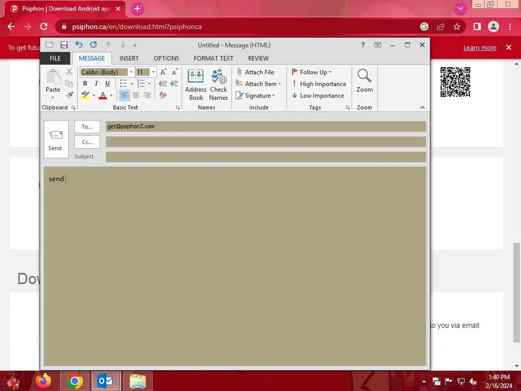Copy selection using the copy icon
The image size is (521, 391).
69,83
